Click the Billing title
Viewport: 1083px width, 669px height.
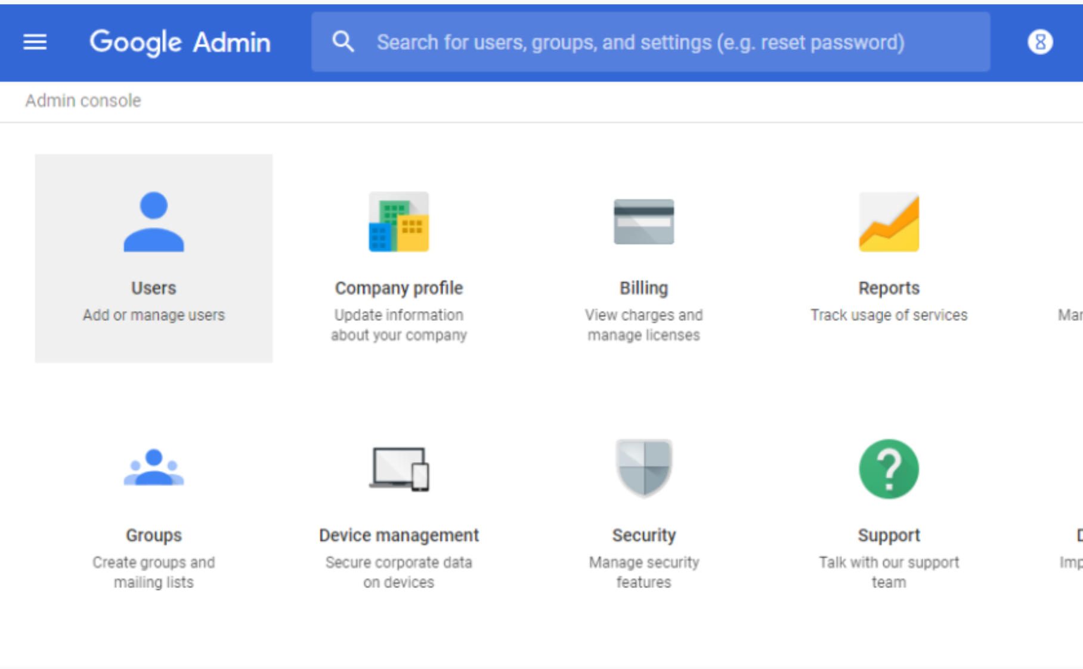(x=644, y=288)
